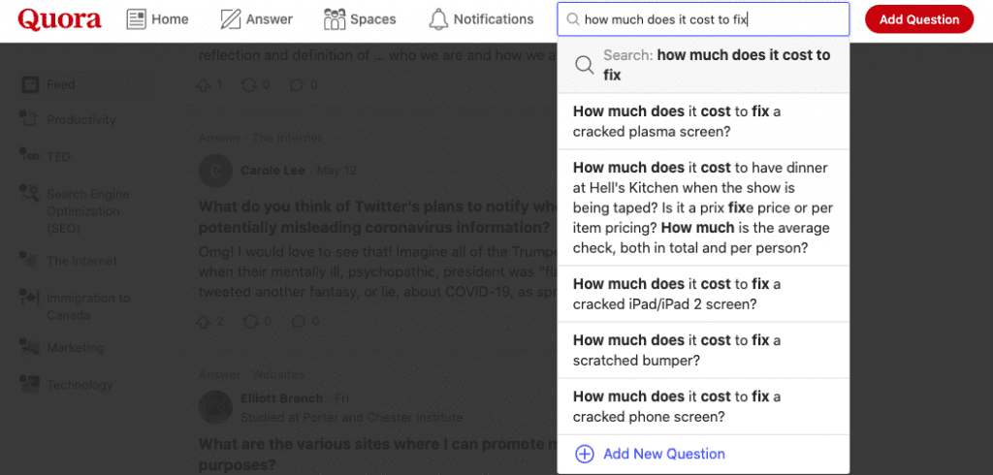Select Hell's Kitchen dinner cost suggestion

703,207
